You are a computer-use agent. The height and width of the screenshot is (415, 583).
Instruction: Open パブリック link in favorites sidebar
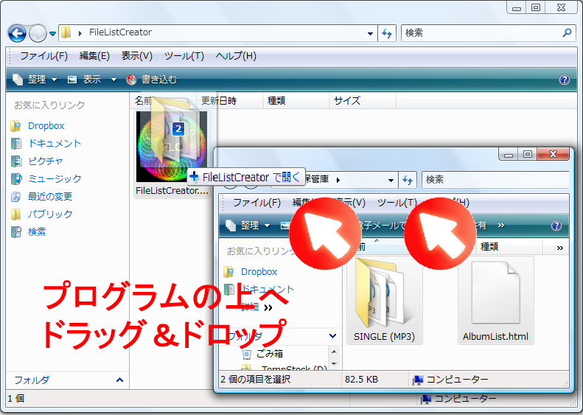pyautogui.click(x=50, y=215)
